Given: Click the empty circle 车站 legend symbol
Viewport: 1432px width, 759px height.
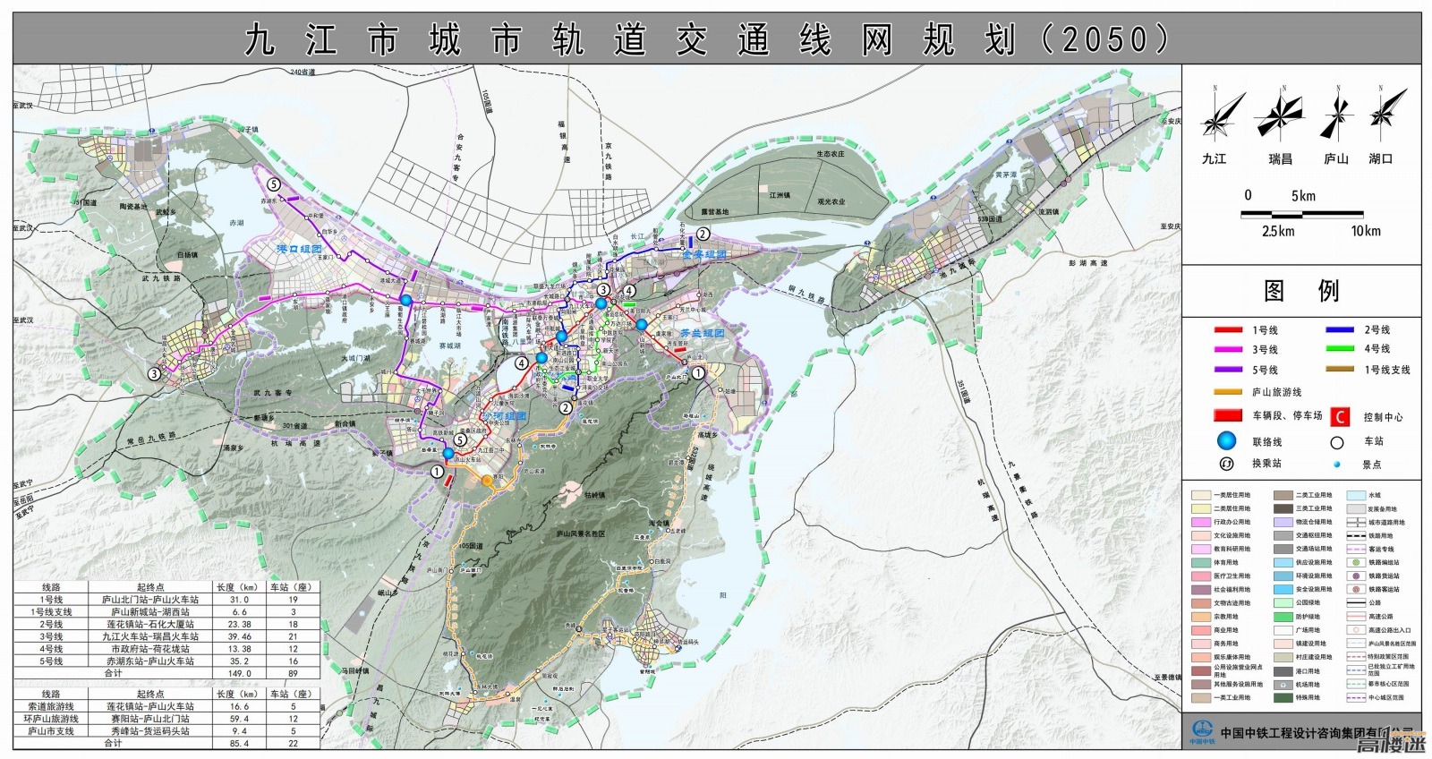Looking at the screenshot, I should [x=1337, y=441].
